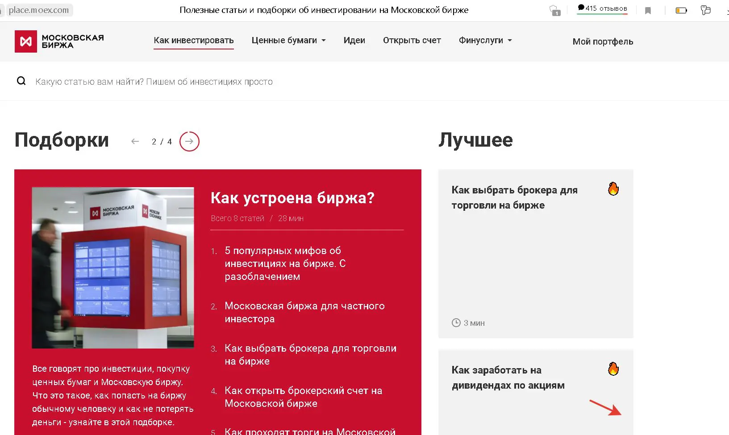Click the Лучшее section heading

click(475, 140)
